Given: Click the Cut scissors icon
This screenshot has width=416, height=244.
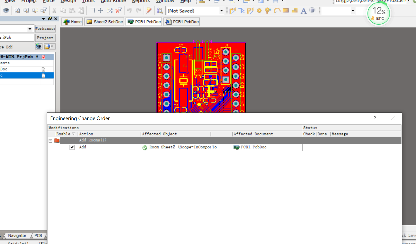Looking at the screenshot, I should point(54,11).
